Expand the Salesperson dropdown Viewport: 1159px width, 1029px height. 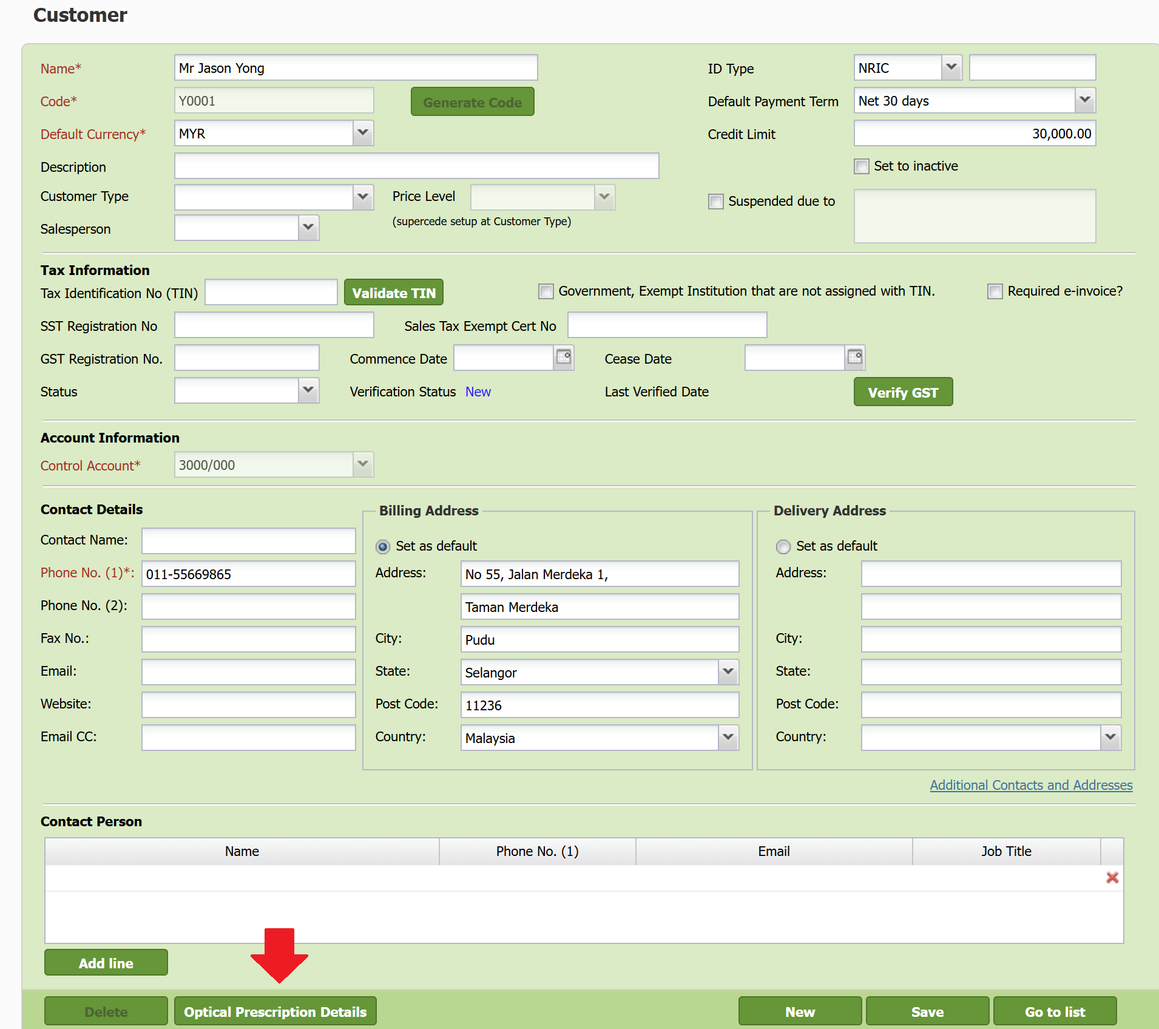point(308,228)
